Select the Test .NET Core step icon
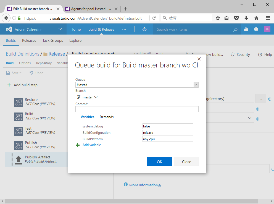 click(x=18, y=131)
